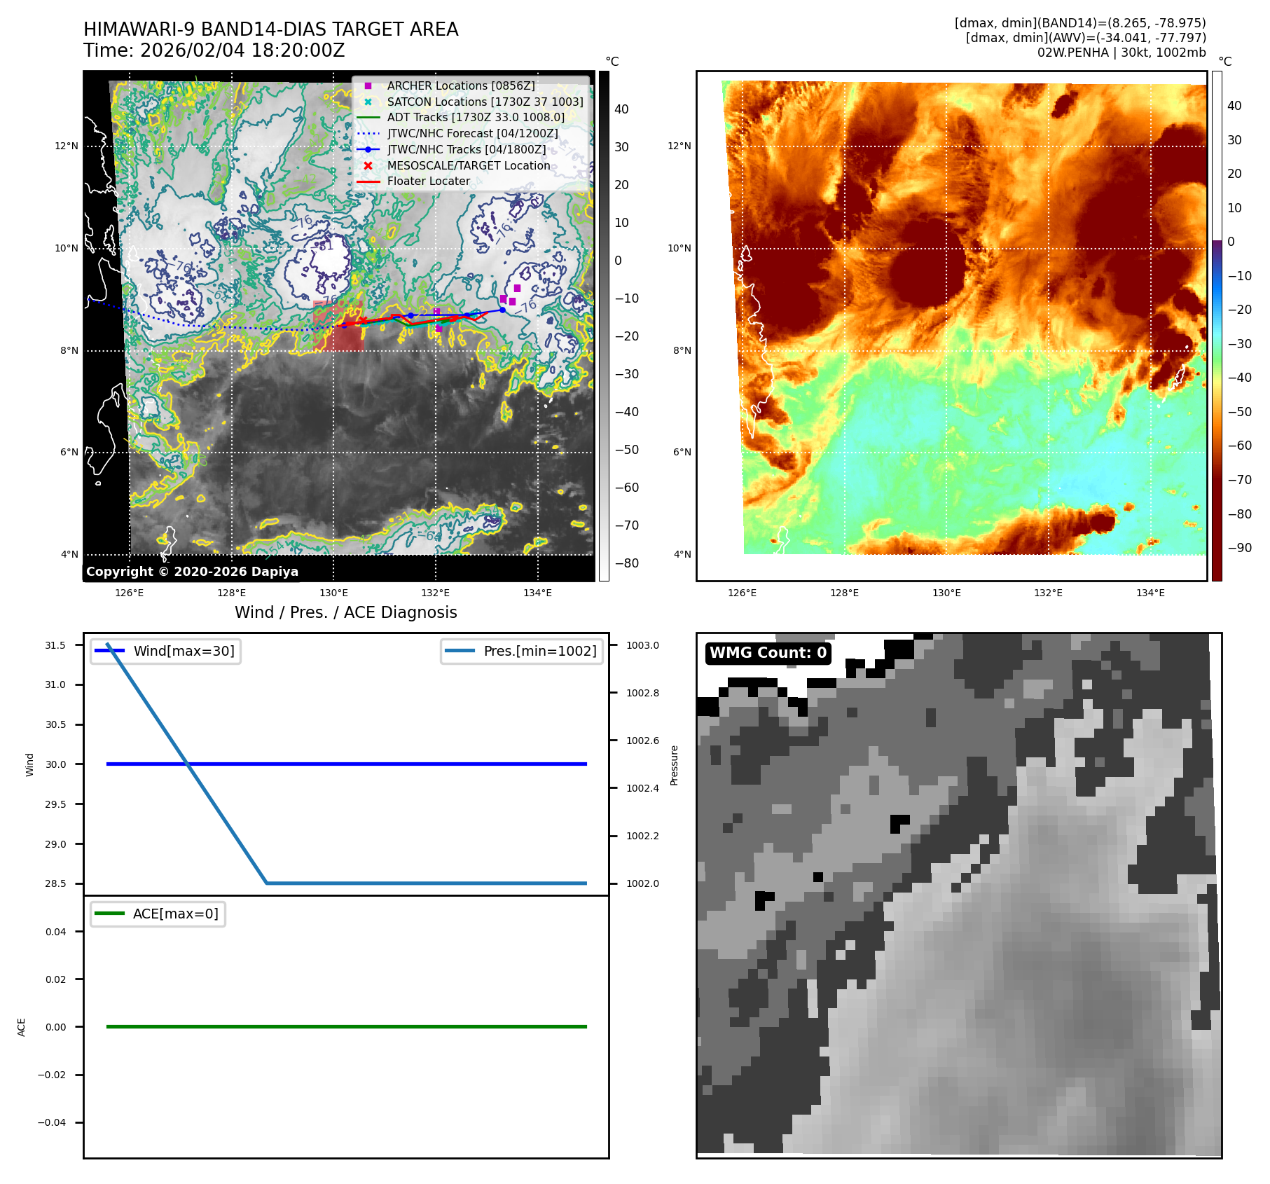Click the rainbow temperature colorbar on right

click(1217, 326)
